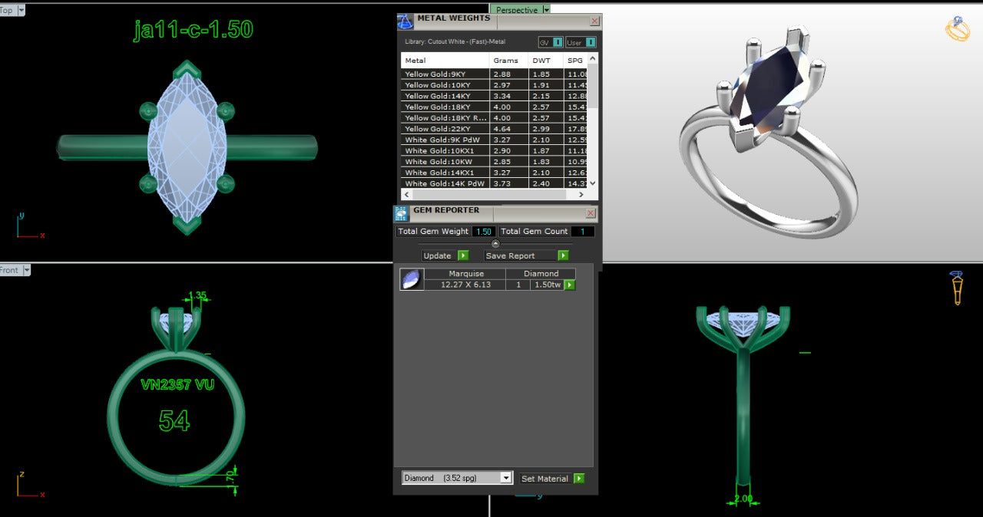
Task: Click the Marquise gem shape cell
Action: point(465,273)
